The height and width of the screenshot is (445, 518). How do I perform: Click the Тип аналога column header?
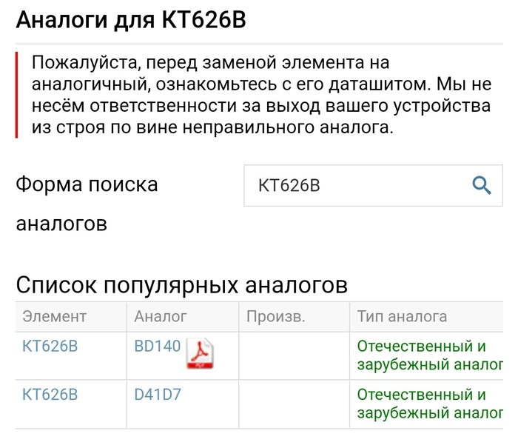(x=402, y=316)
